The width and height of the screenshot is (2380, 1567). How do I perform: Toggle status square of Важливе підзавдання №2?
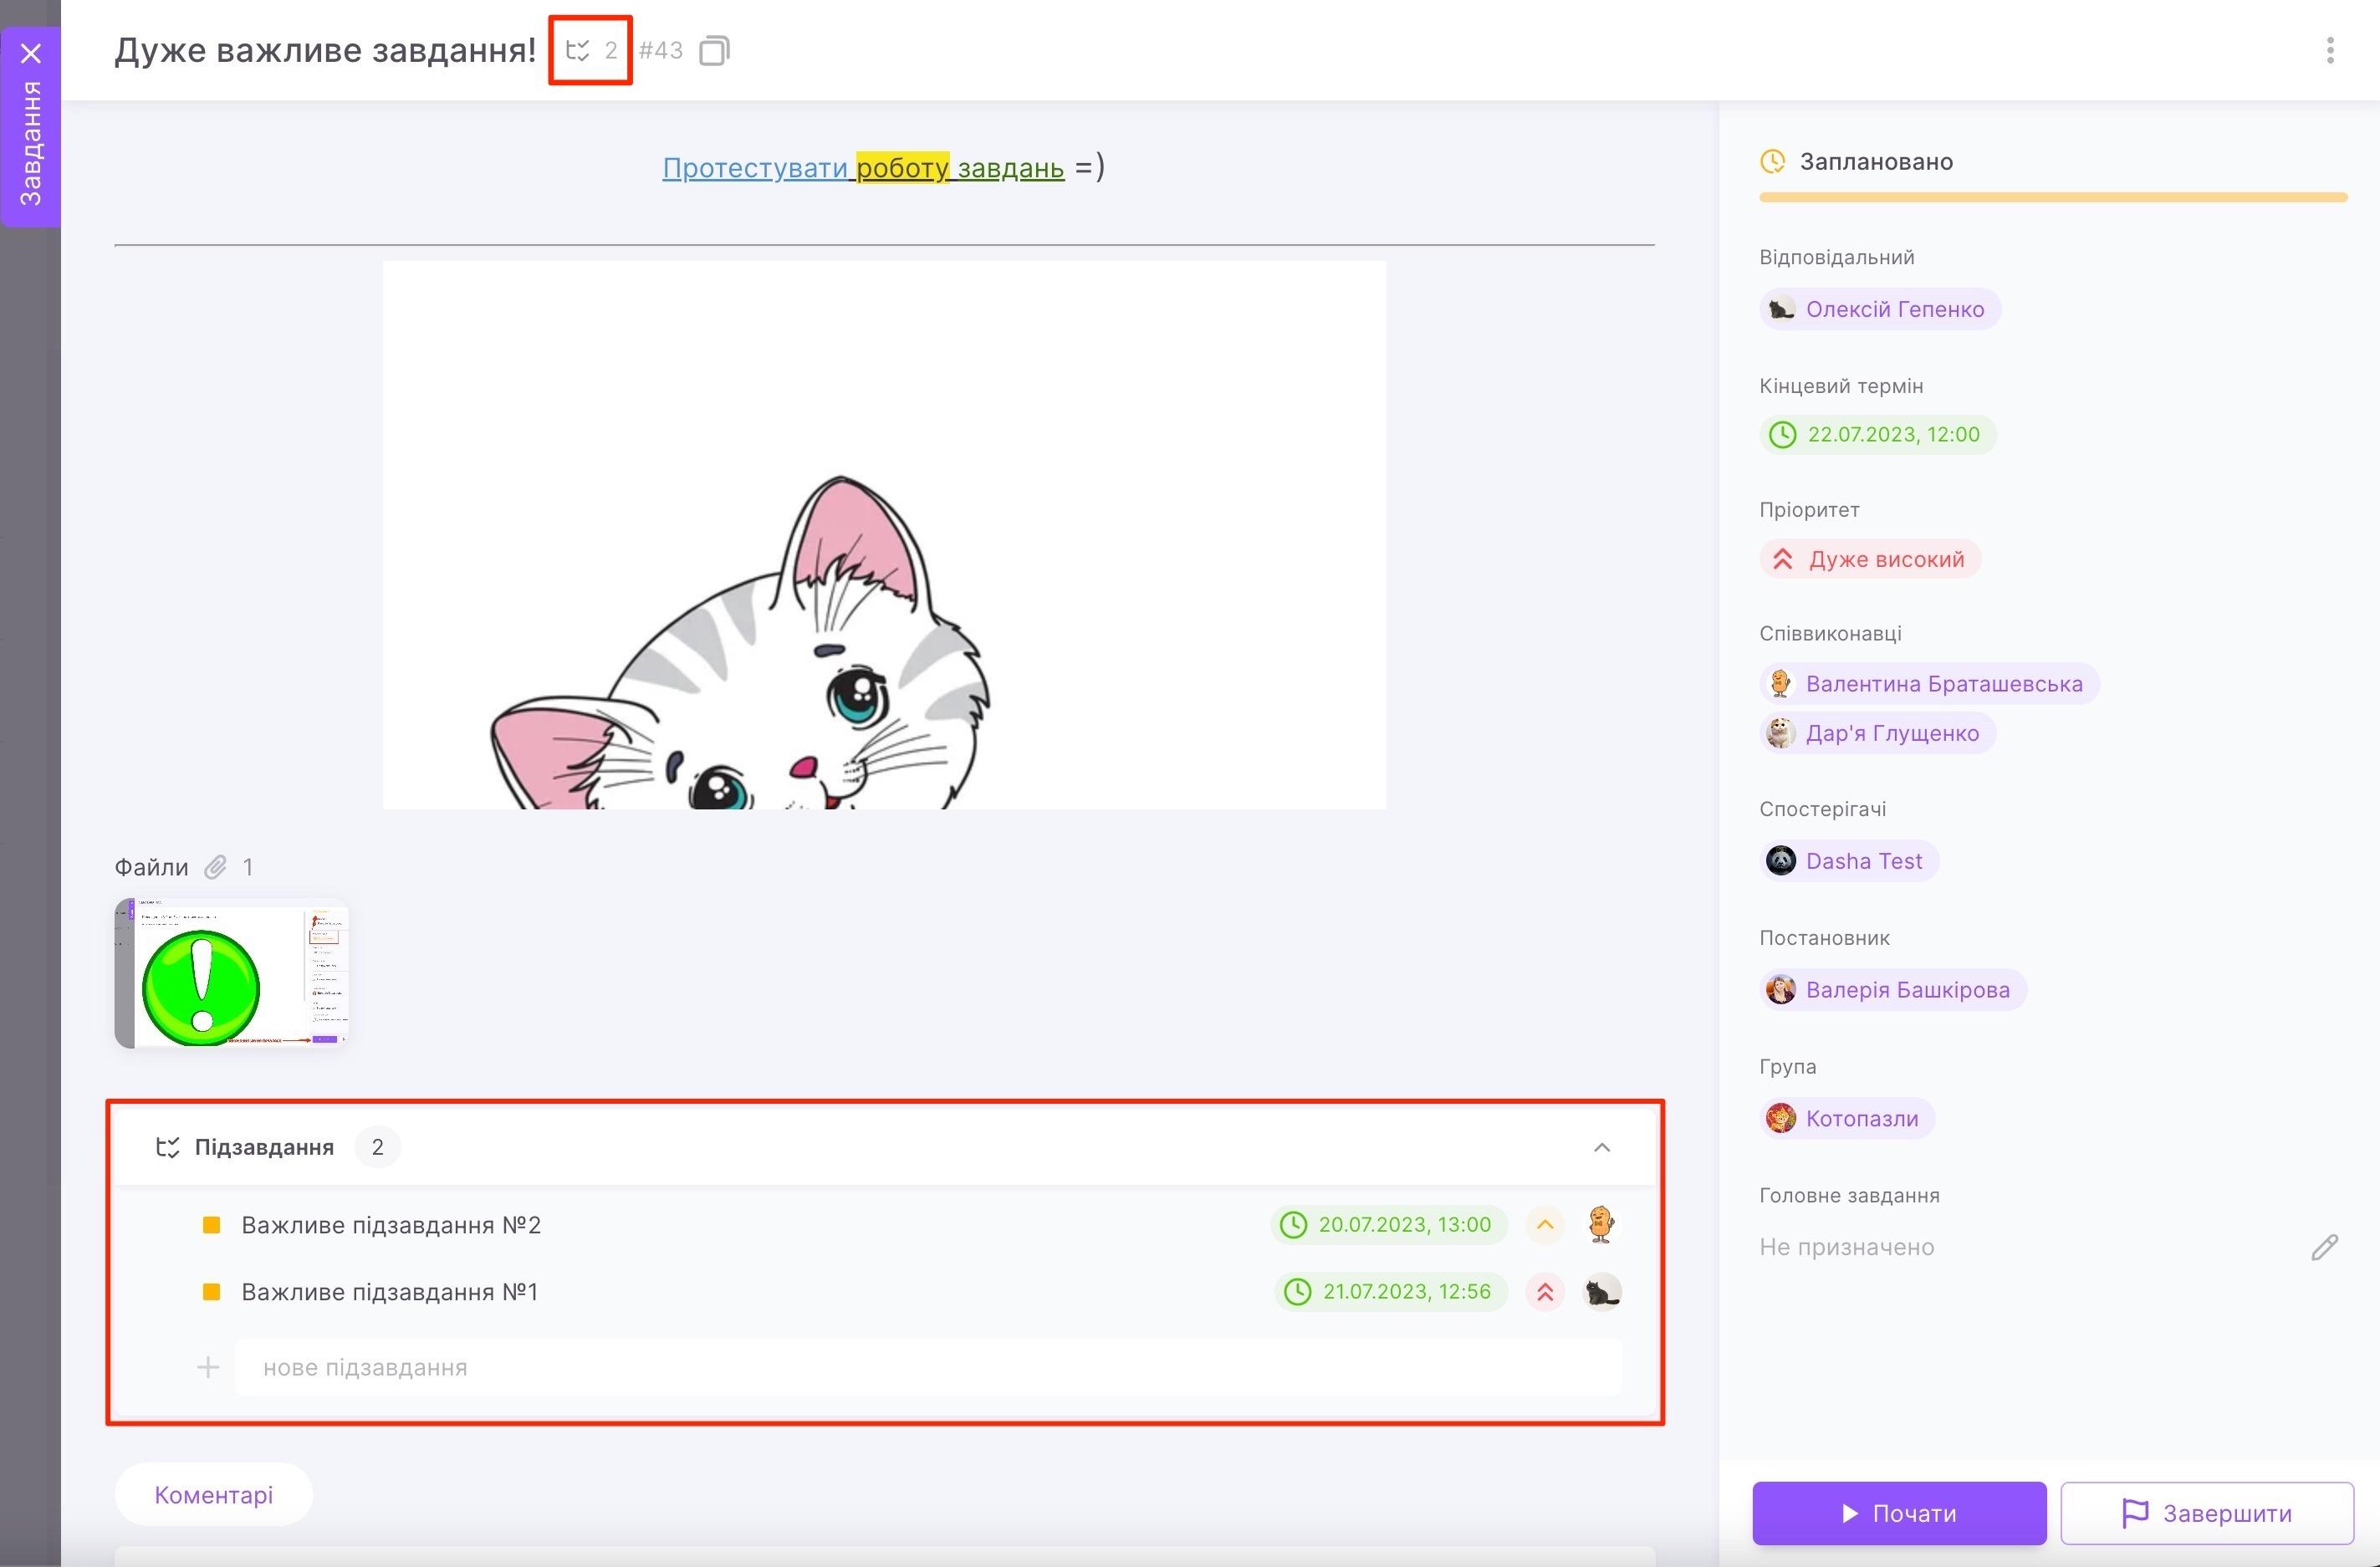click(x=211, y=1225)
